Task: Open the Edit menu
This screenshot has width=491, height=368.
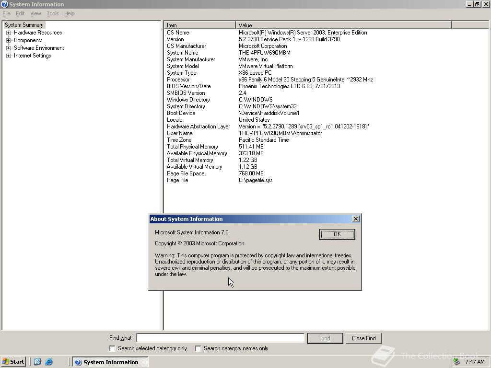Action: click(x=20, y=13)
